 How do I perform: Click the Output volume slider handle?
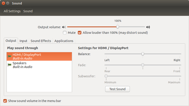pyautogui.click(x=118, y=27)
